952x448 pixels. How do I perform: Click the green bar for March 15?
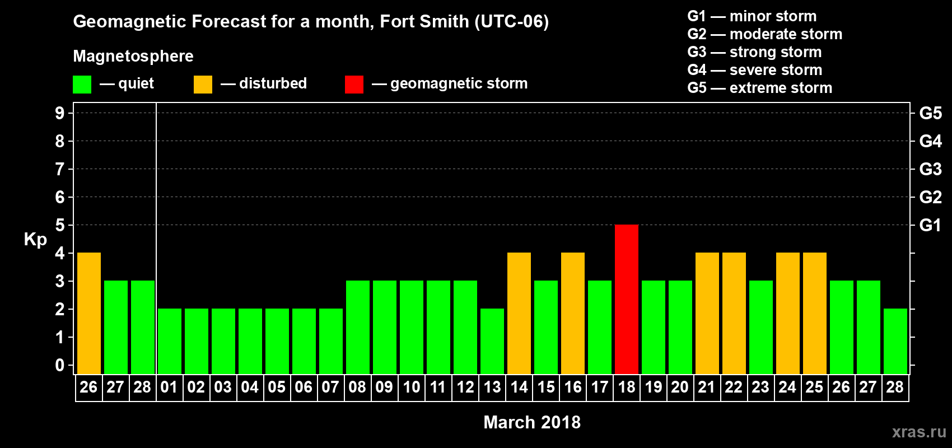click(x=546, y=327)
